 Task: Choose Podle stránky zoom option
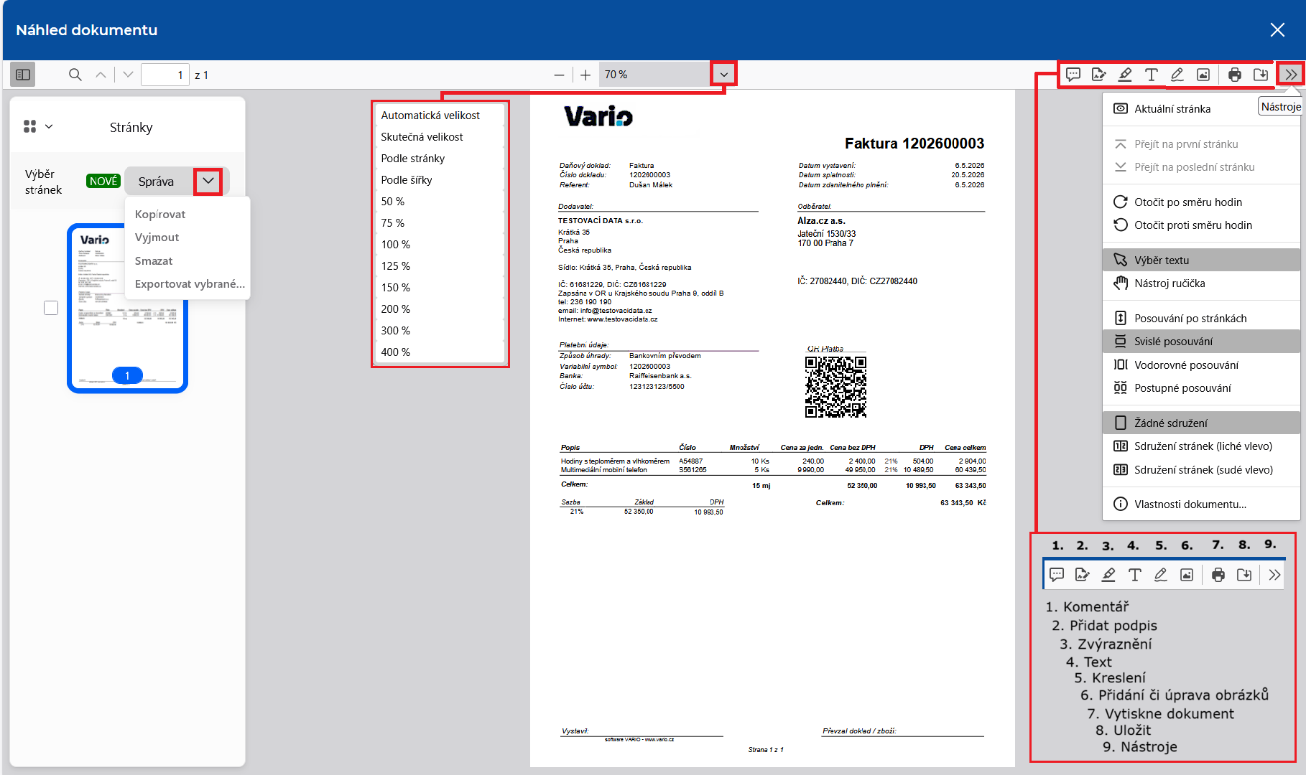[440, 158]
